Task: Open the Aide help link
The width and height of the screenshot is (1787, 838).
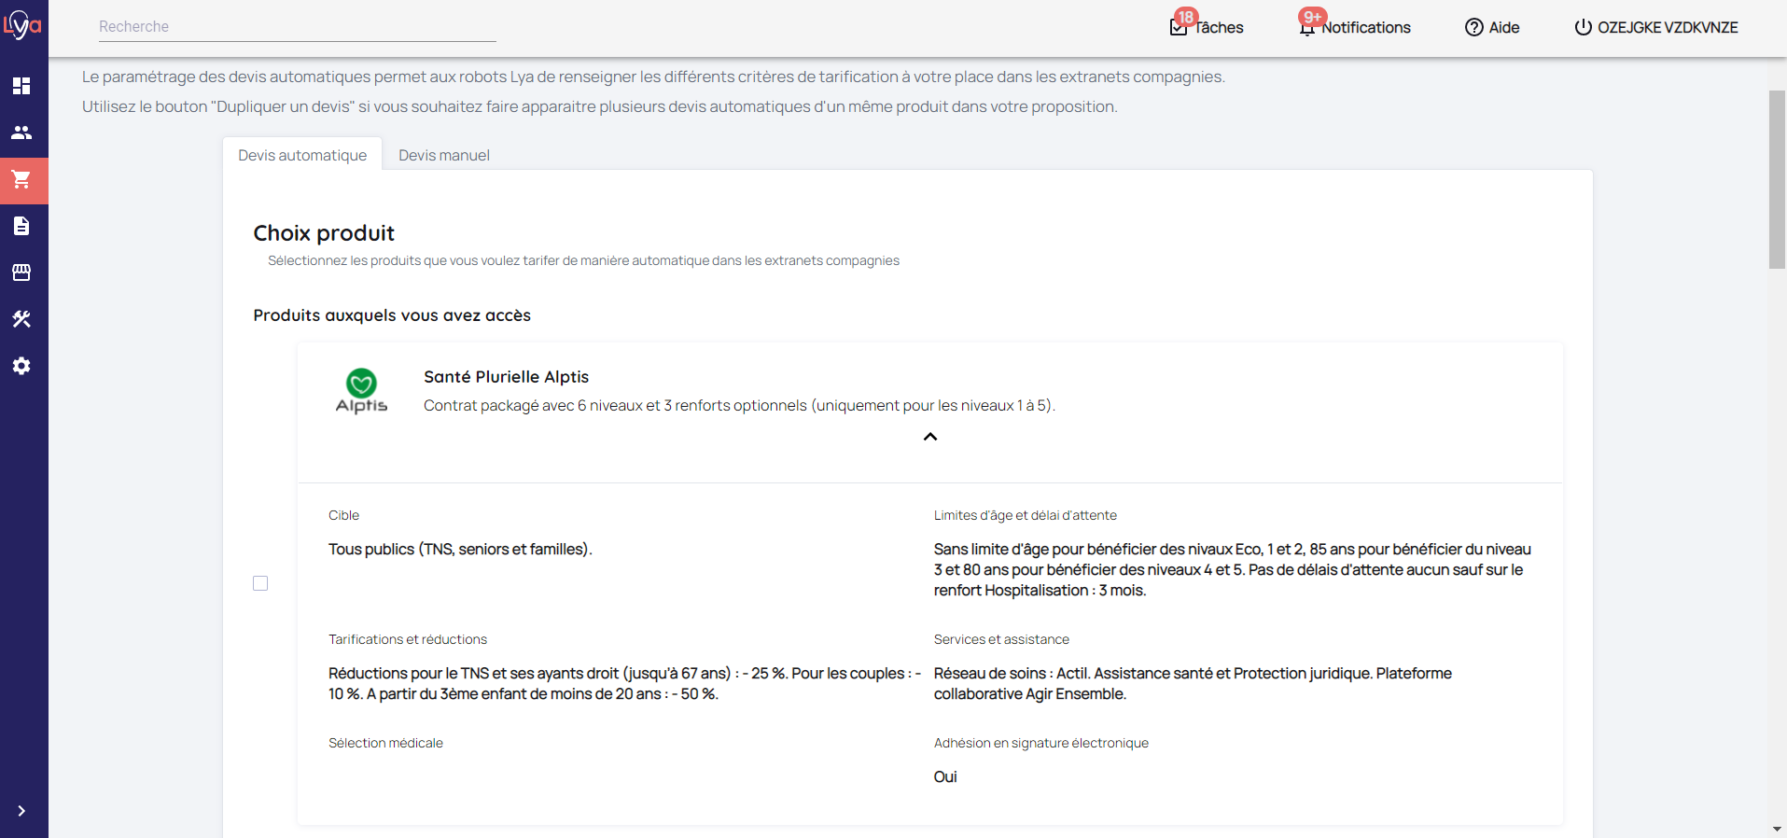Action: pos(1492,27)
